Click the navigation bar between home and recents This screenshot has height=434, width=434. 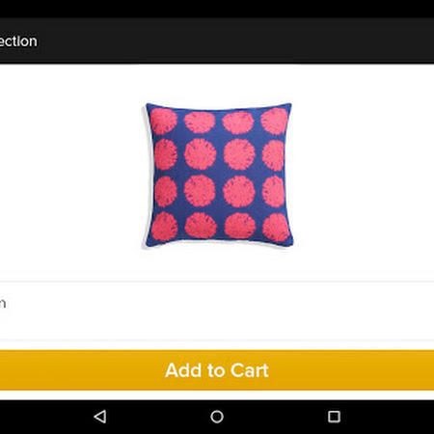click(x=276, y=417)
